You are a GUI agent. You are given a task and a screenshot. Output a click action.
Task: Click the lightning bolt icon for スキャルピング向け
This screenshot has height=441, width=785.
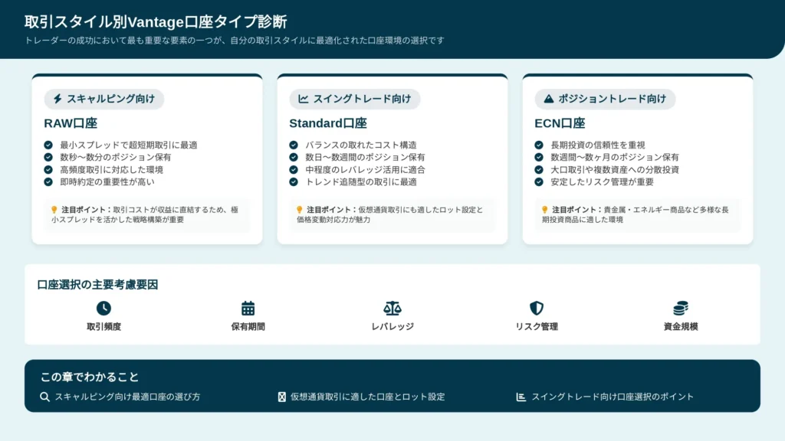click(57, 99)
